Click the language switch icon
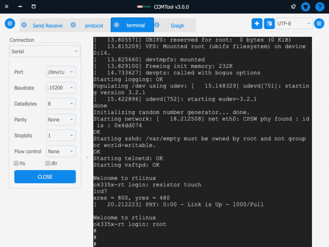The height and width of the screenshot is (247, 329). tap(269, 24)
